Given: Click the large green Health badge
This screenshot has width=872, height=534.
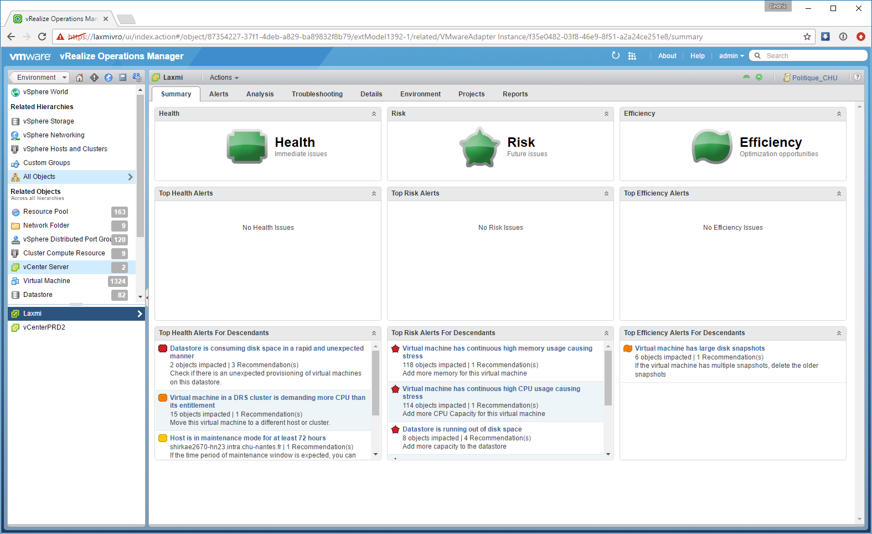Looking at the screenshot, I should tap(247, 147).
